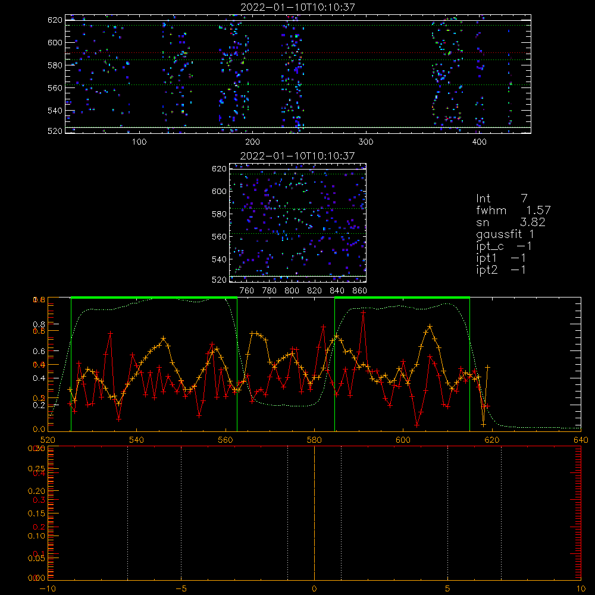This screenshot has width=595, height=595.
Task: Click the orange 0.15 y-axis label
Action: tap(36, 513)
